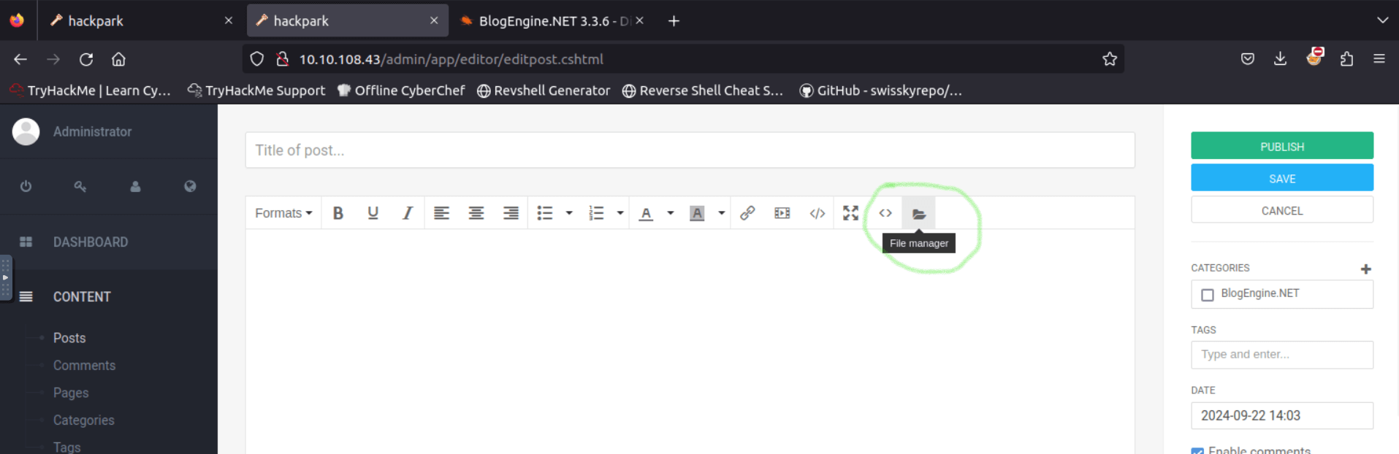Image resolution: width=1399 pixels, height=454 pixels.
Task: Open the Formats dropdown
Action: coord(283,213)
